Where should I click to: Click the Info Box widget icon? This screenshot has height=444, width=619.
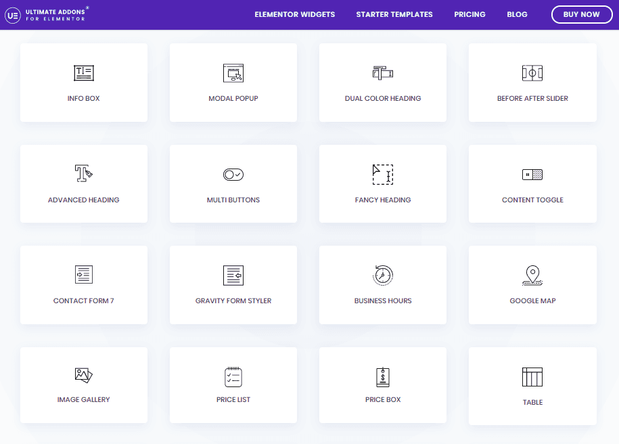pyautogui.click(x=84, y=73)
